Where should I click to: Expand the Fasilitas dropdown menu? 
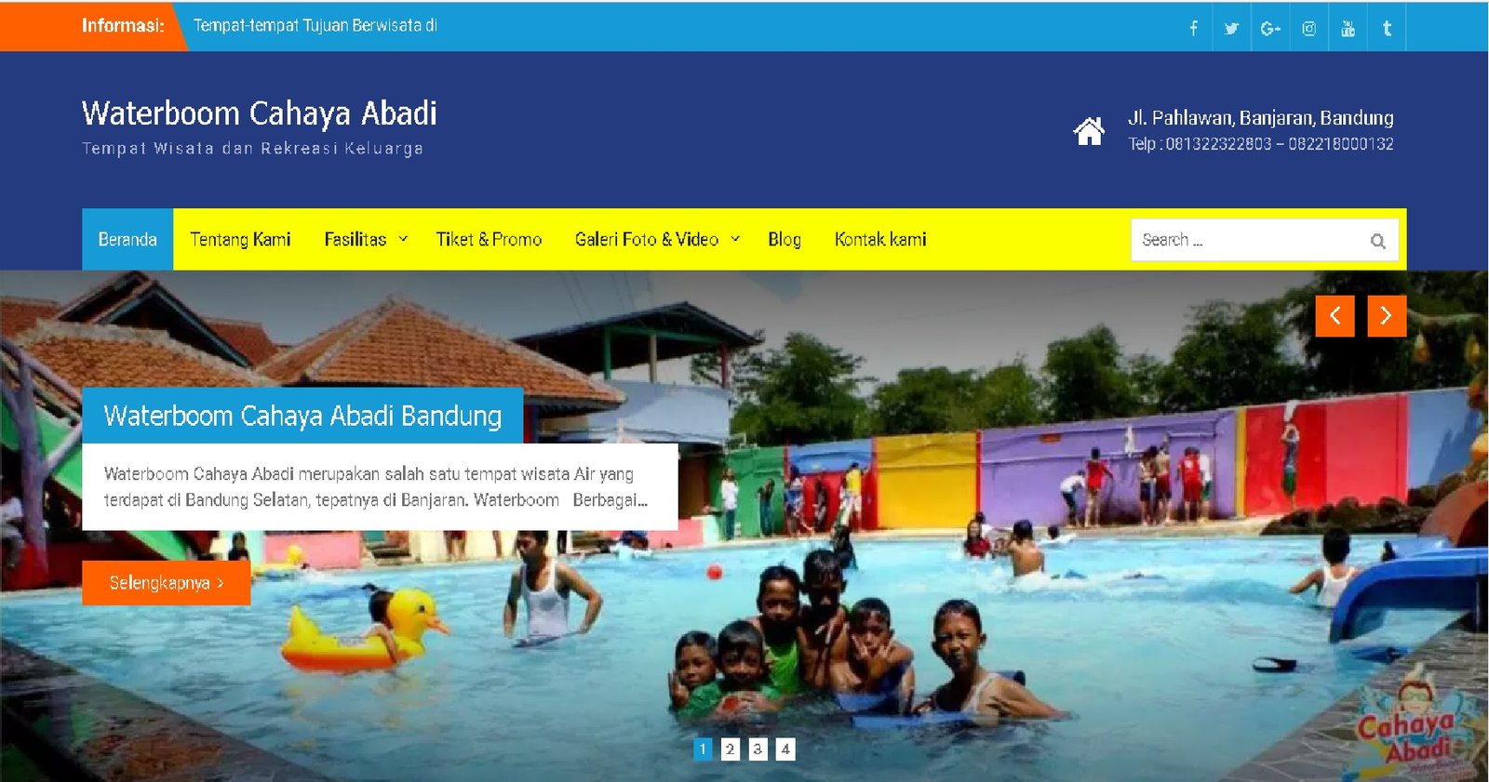click(x=366, y=240)
